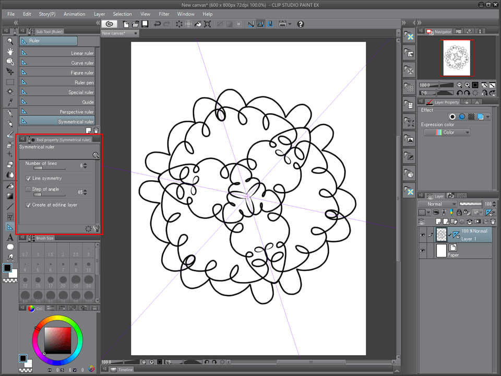Uncheck the Line symmetry checkbox

28,179
